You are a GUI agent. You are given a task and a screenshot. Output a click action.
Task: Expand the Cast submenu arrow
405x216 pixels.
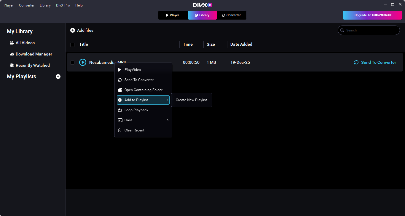point(168,120)
